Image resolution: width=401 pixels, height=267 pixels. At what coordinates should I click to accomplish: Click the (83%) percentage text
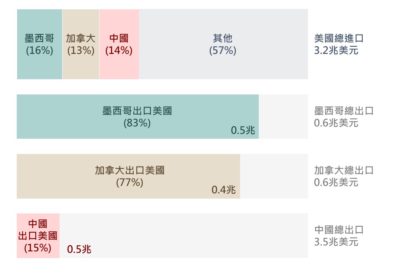pyautogui.click(x=137, y=123)
